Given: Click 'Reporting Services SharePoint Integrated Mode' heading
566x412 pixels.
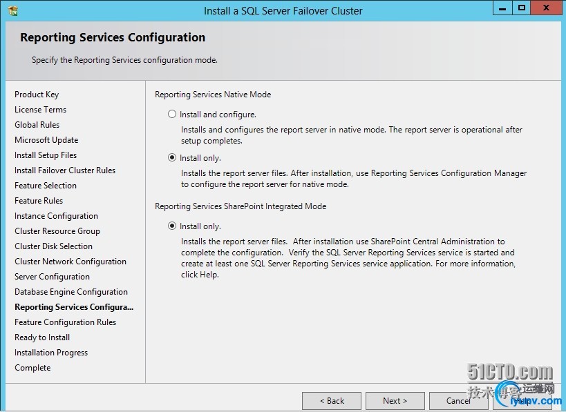Looking at the screenshot, I should click(240, 206).
